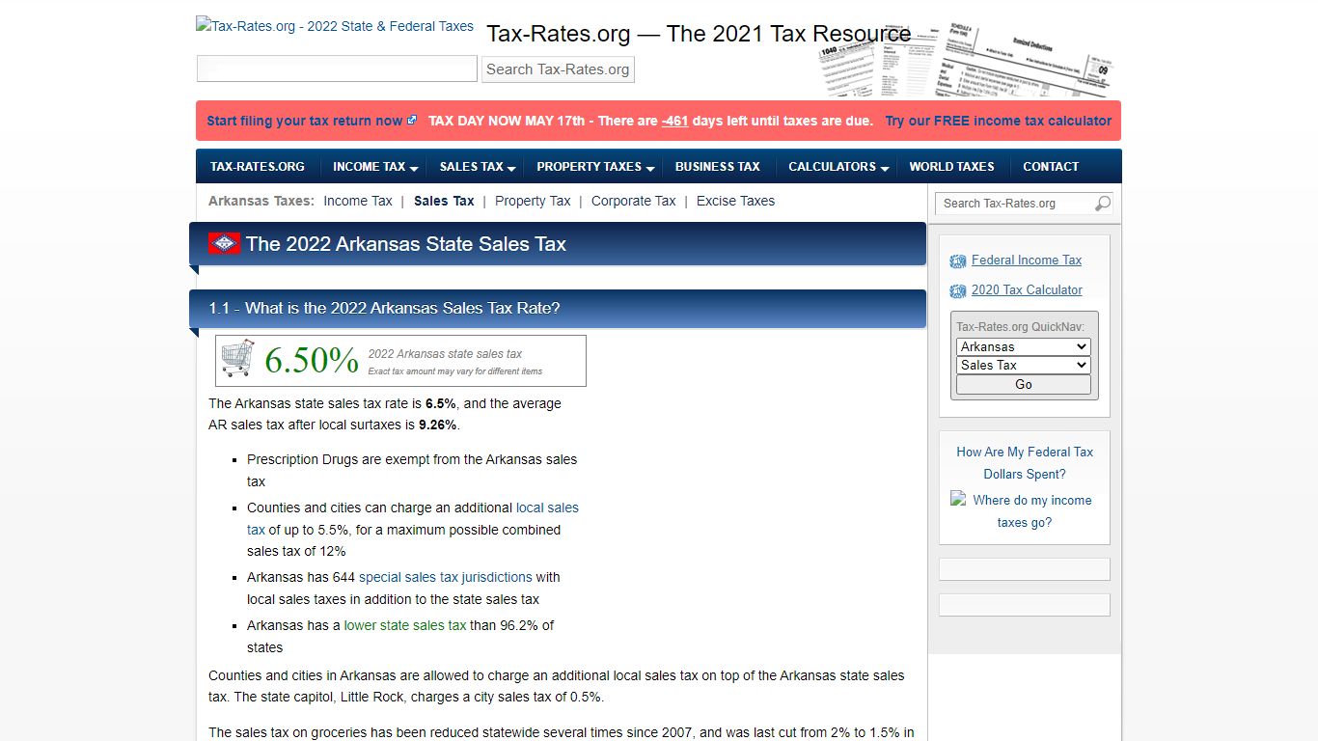The width and height of the screenshot is (1318, 741).
Task: Open the special sales tax jurisdictions link
Action: (x=446, y=577)
